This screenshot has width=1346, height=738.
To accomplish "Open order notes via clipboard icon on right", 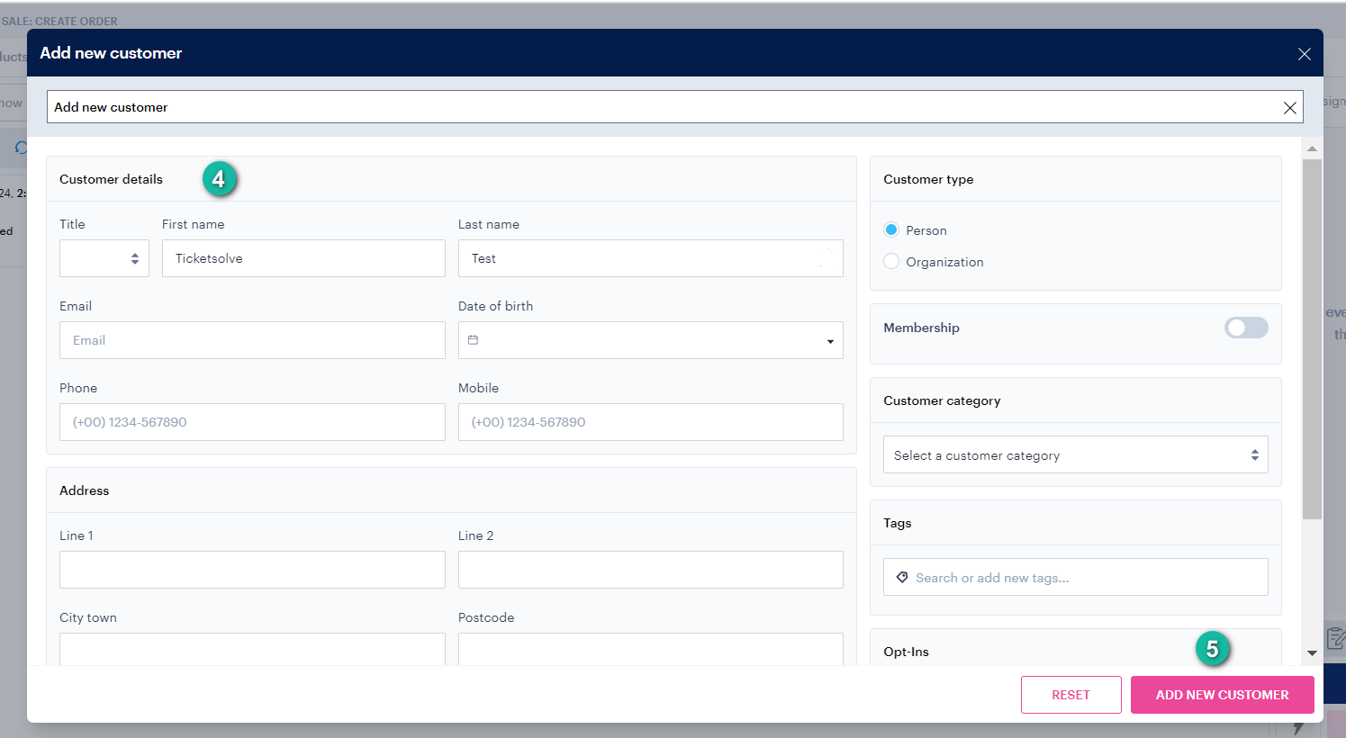I will (1332, 638).
